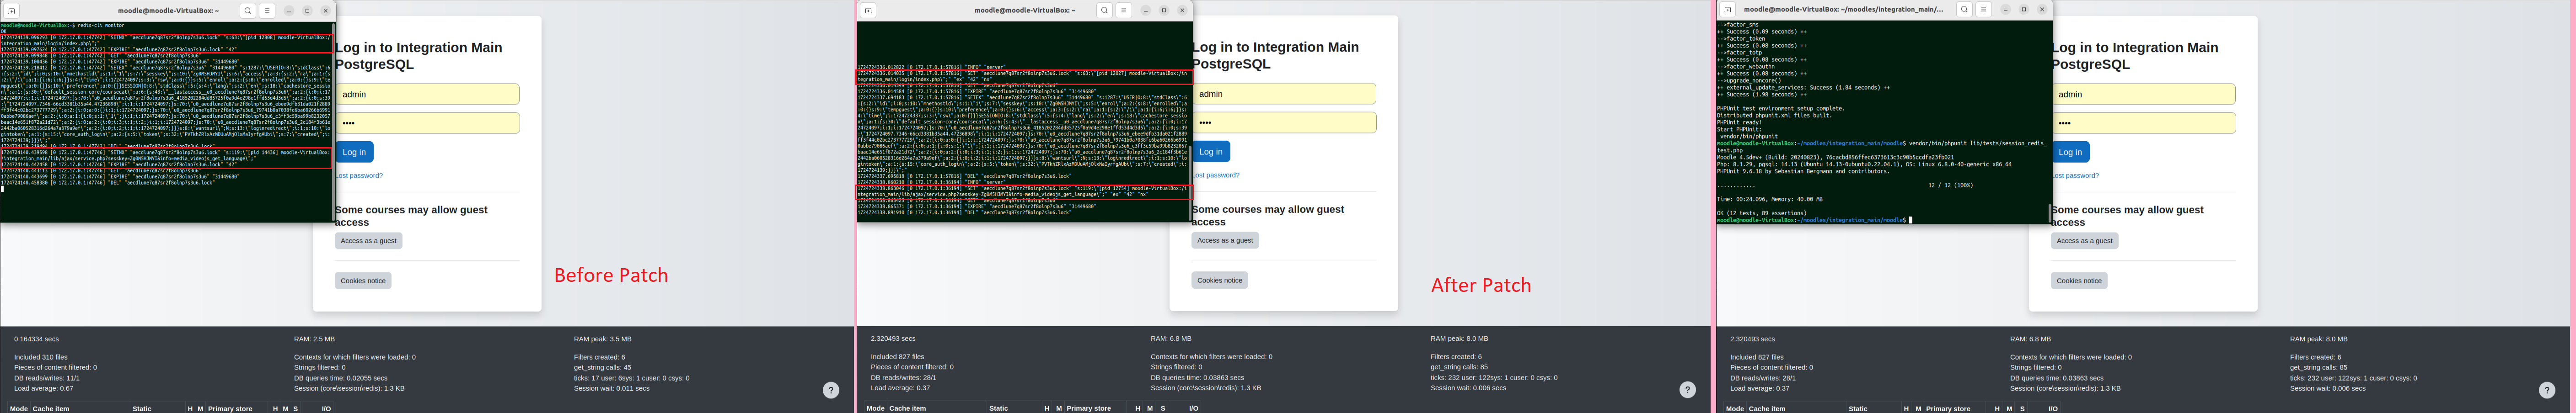Click the scrollbar handle of the phpunit terminal
Screen dimensions: 2576x413
point(2050,213)
